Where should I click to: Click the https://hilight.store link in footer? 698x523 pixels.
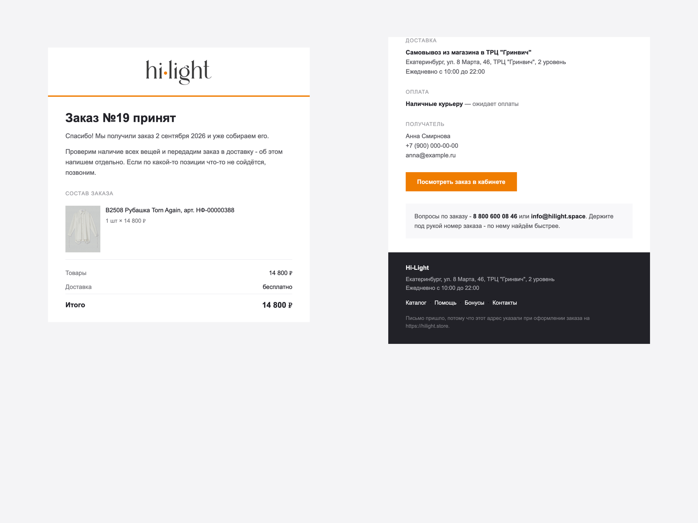click(x=427, y=326)
